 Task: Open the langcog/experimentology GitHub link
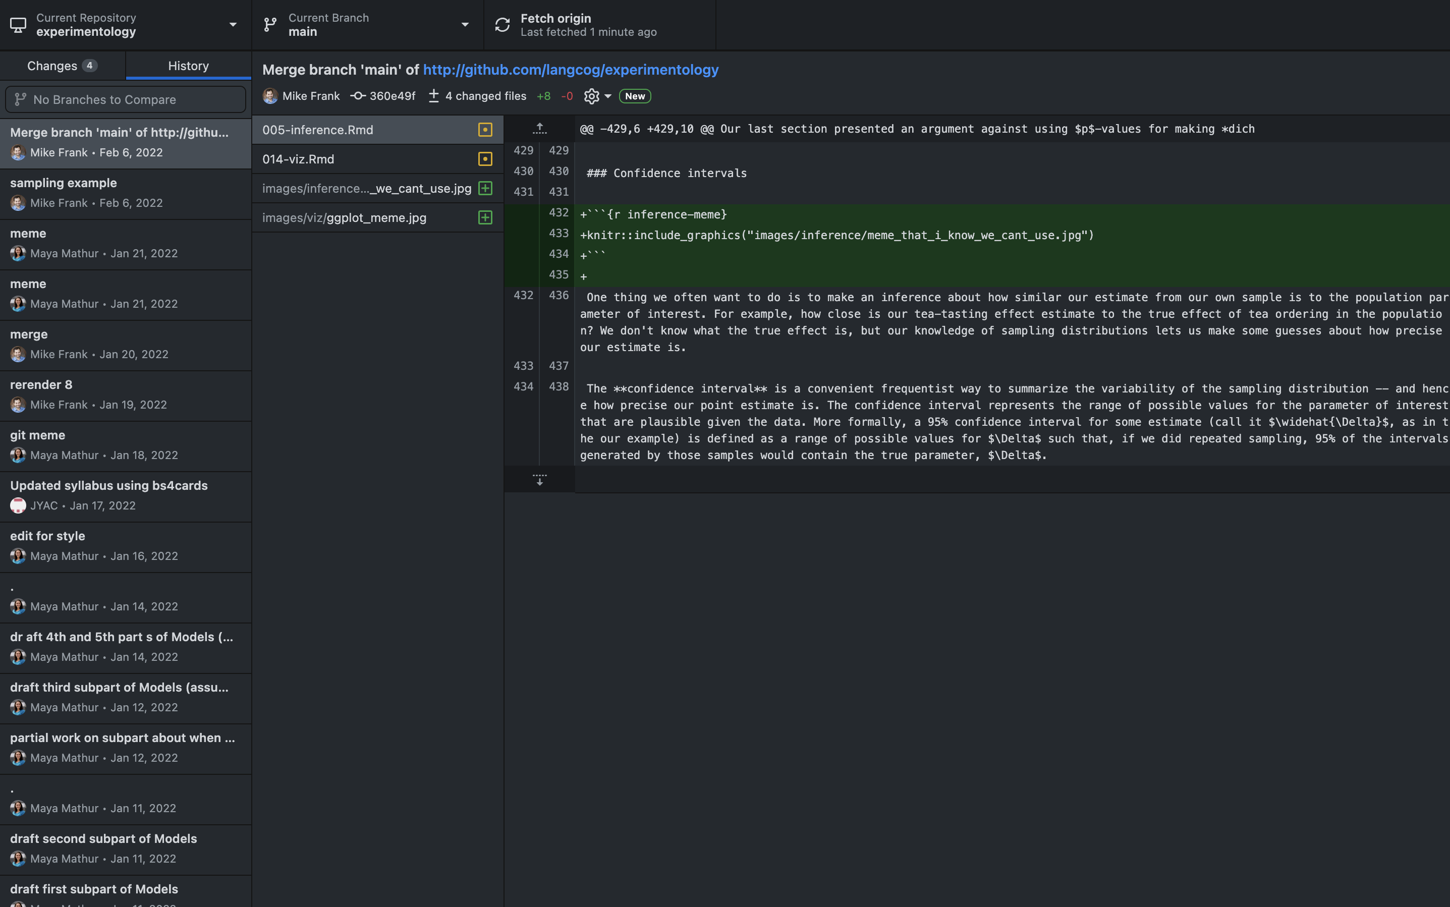(571, 70)
